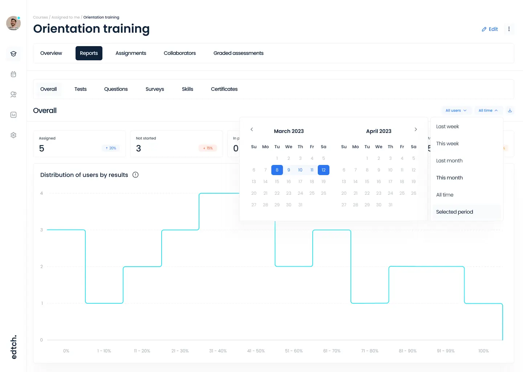Image resolution: width=523 pixels, height=372 pixels.
Task: Click the 15% decrease badge
Action: [208, 148]
